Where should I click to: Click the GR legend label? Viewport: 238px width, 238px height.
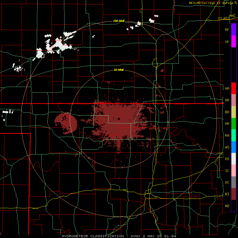[x=227, y=100]
